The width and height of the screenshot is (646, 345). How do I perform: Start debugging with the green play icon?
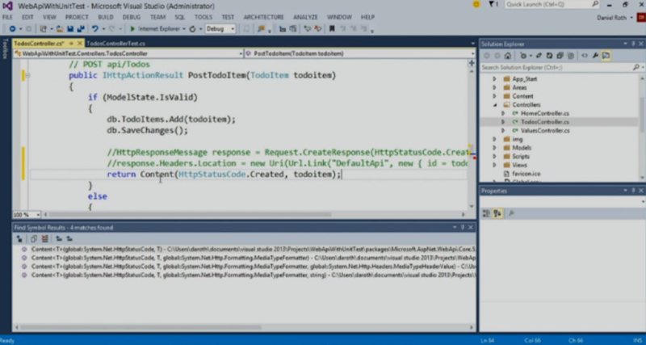pyautogui.click(x=132, y=29)
